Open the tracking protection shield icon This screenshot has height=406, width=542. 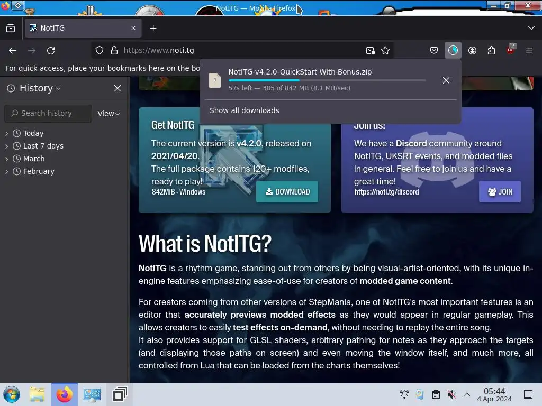[100, 50]
